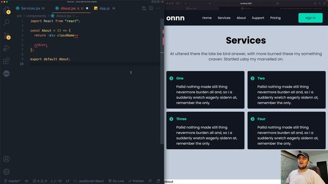Click the Four card title
The image size is (328, 184).
tap(261, 119)
